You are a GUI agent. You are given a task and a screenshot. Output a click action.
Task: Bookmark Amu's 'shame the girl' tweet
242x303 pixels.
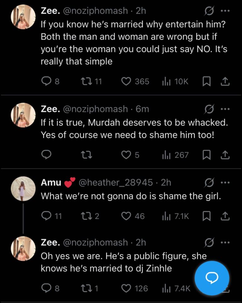coord(206,216)
